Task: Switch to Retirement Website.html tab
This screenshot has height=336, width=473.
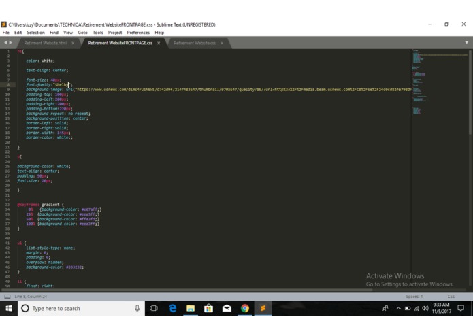Action: pyautogui.click(x=45, y=43)
